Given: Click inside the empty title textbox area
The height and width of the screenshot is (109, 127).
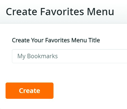Looking at the screenshot, I should [92, 56].
